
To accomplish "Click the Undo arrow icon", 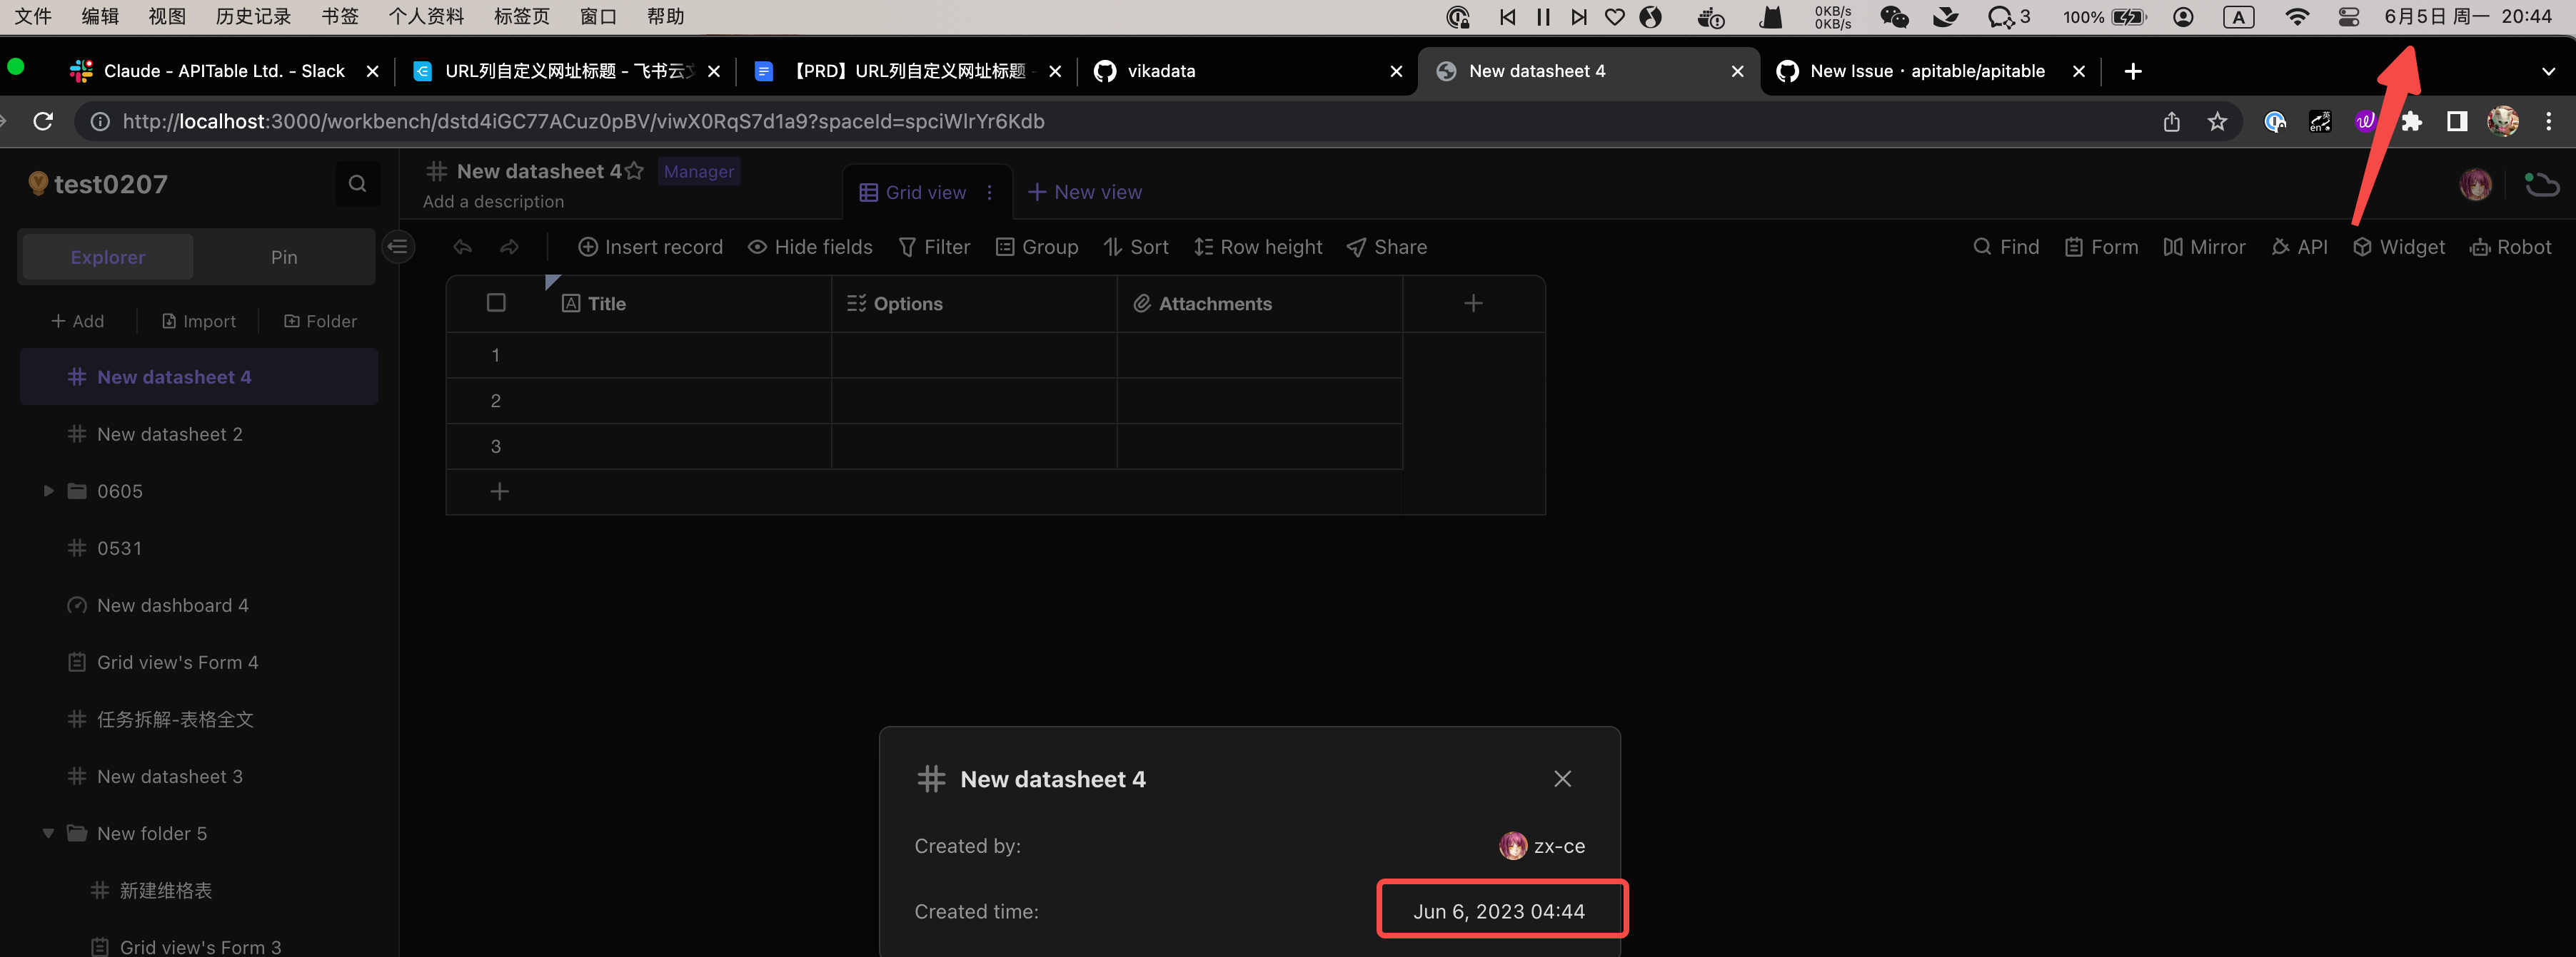I will point(461,247).
